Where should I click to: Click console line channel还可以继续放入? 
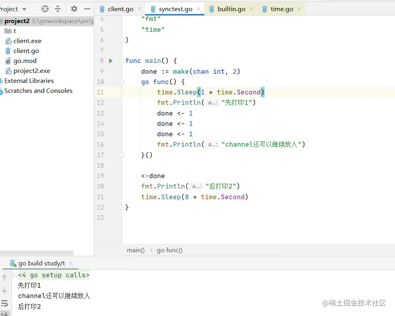tap(54, 296)
